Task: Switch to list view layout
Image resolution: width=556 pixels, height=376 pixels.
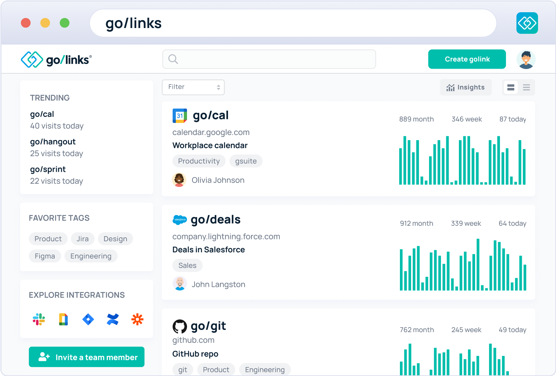Action: click(x=526, y=87)
